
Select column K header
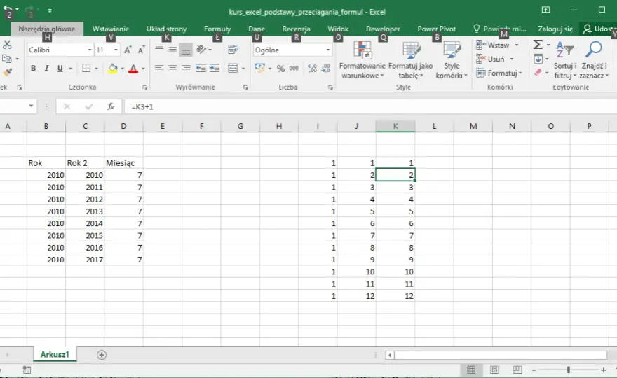click(x=395, y=126)
